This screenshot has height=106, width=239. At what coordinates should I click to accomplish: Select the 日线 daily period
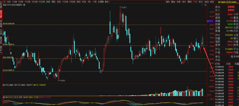pos(48,2)
